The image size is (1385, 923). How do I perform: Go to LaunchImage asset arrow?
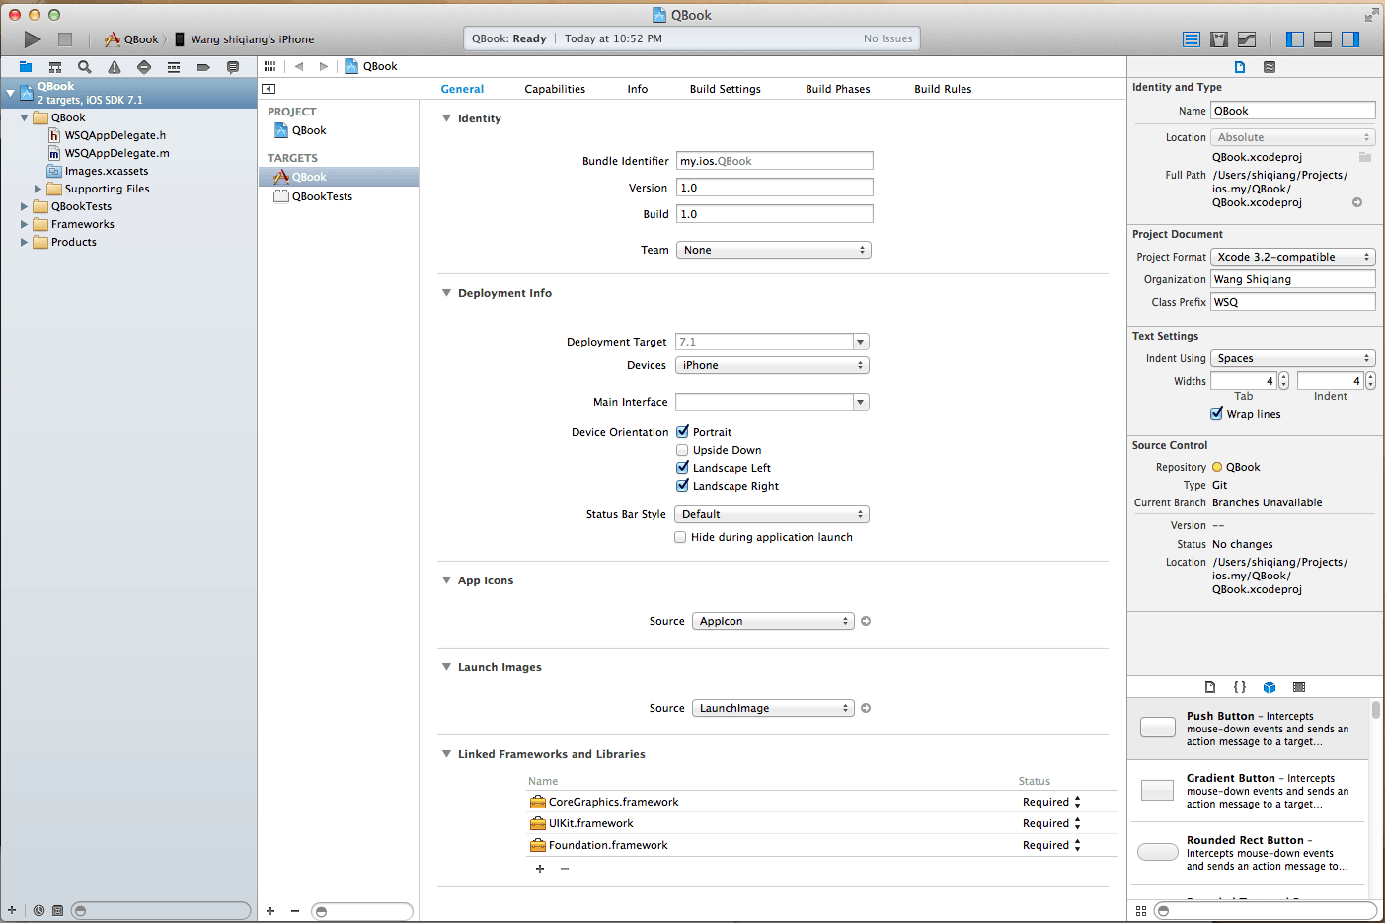pyautogui.click(x=866, y=708)
